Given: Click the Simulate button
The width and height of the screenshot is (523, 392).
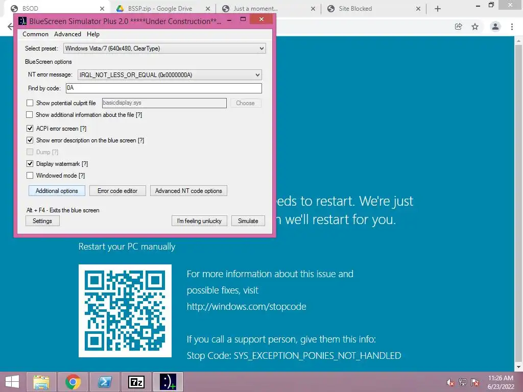Looking at the screenshot, I should (x=248, y=220).
